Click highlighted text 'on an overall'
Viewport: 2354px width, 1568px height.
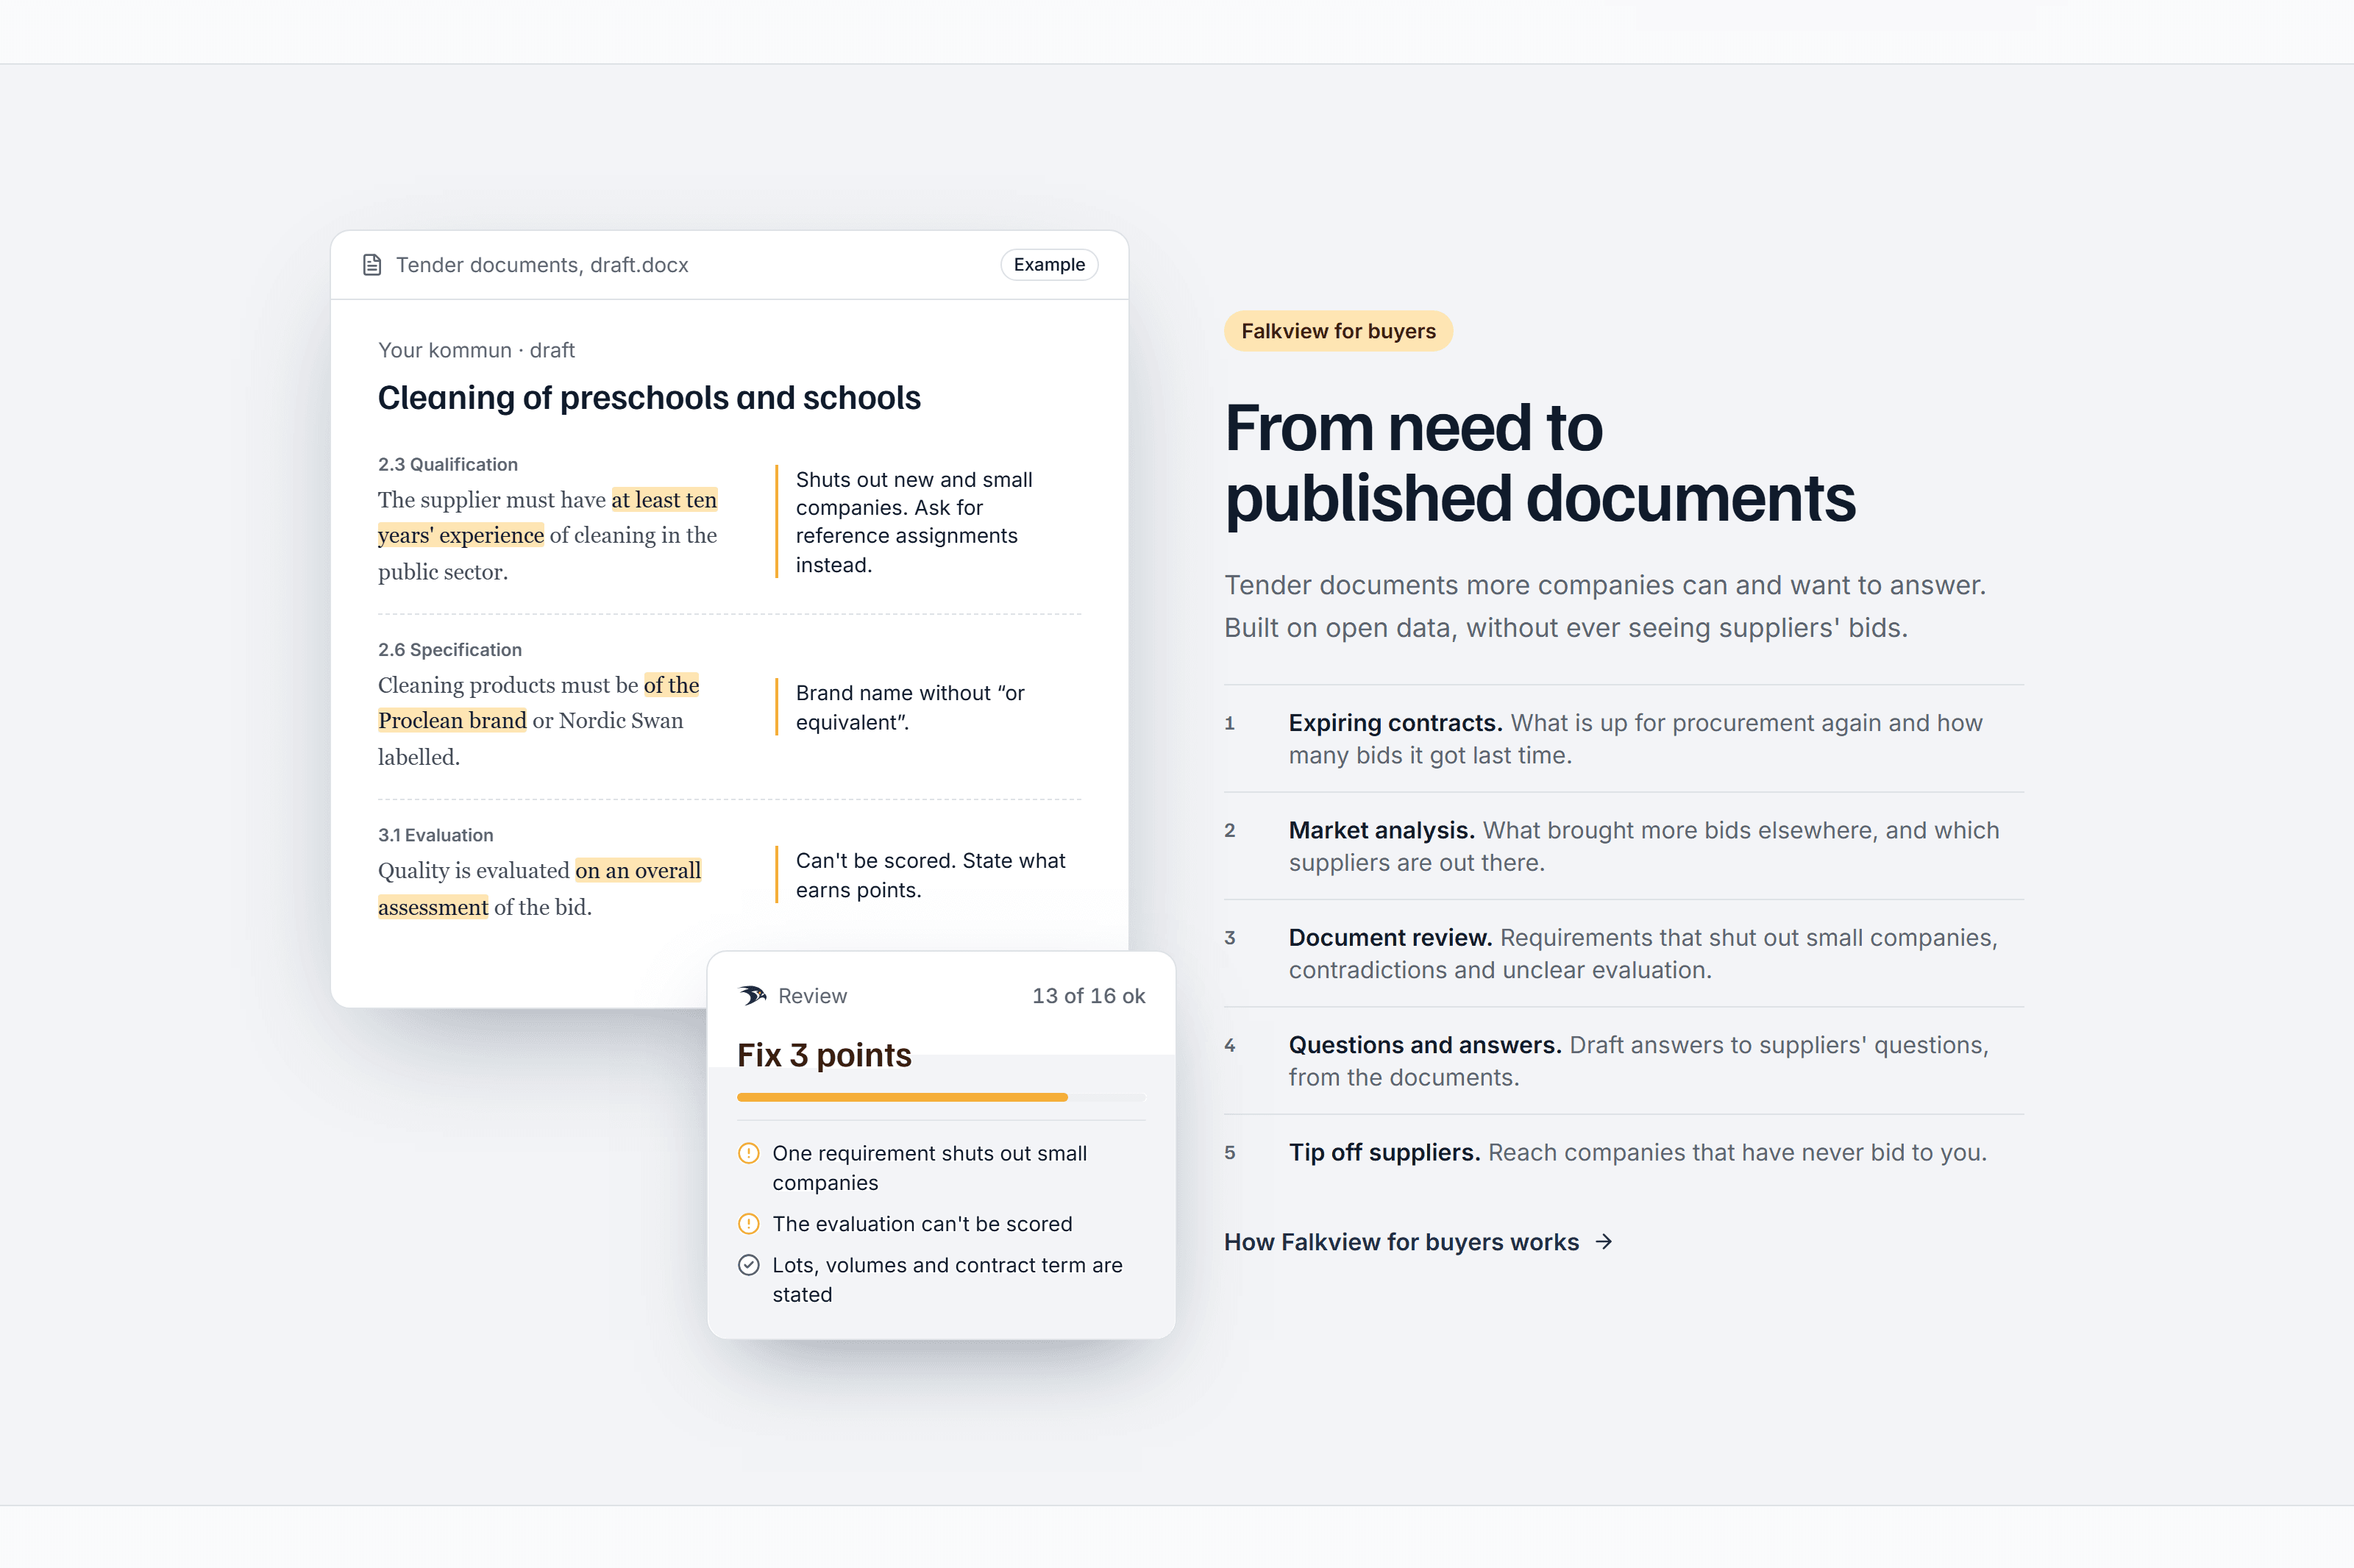tap(638, 870)
